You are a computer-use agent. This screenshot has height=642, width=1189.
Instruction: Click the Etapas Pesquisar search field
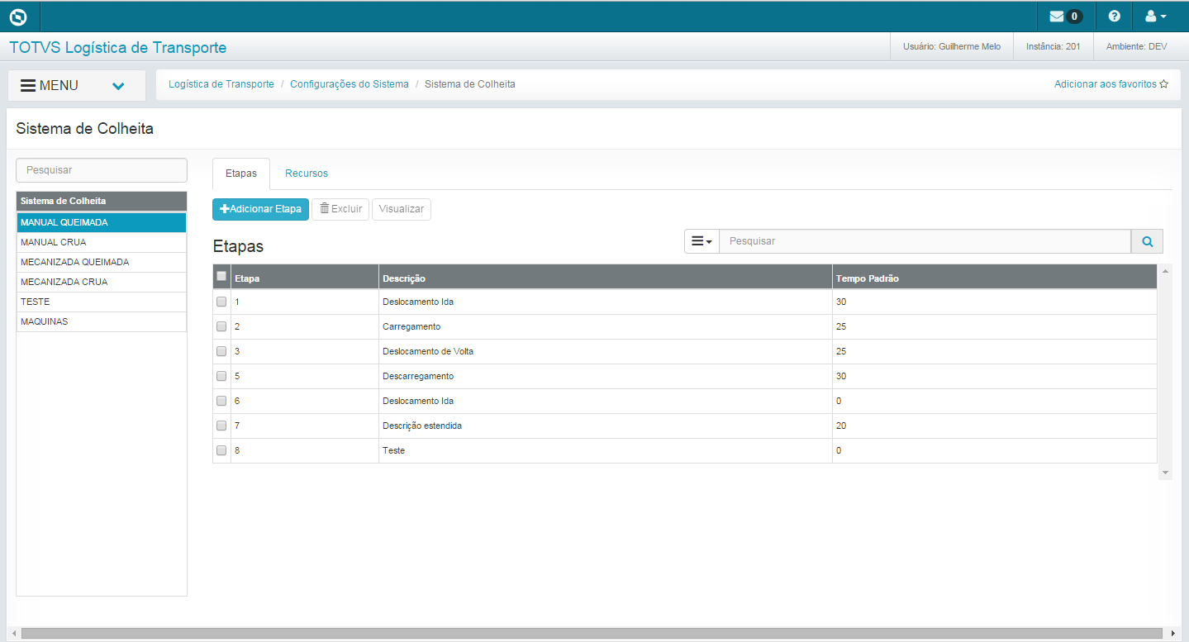(925, 241)
